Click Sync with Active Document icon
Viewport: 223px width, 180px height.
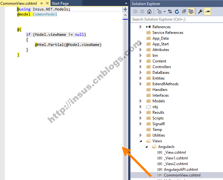click(x=170, y=11)
